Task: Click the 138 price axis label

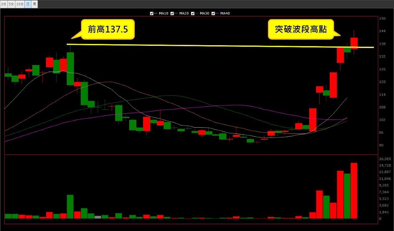Action: [382, 44]
